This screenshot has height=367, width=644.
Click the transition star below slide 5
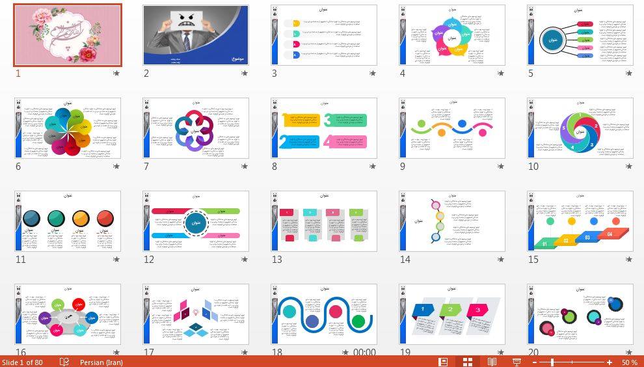point(629,74)
